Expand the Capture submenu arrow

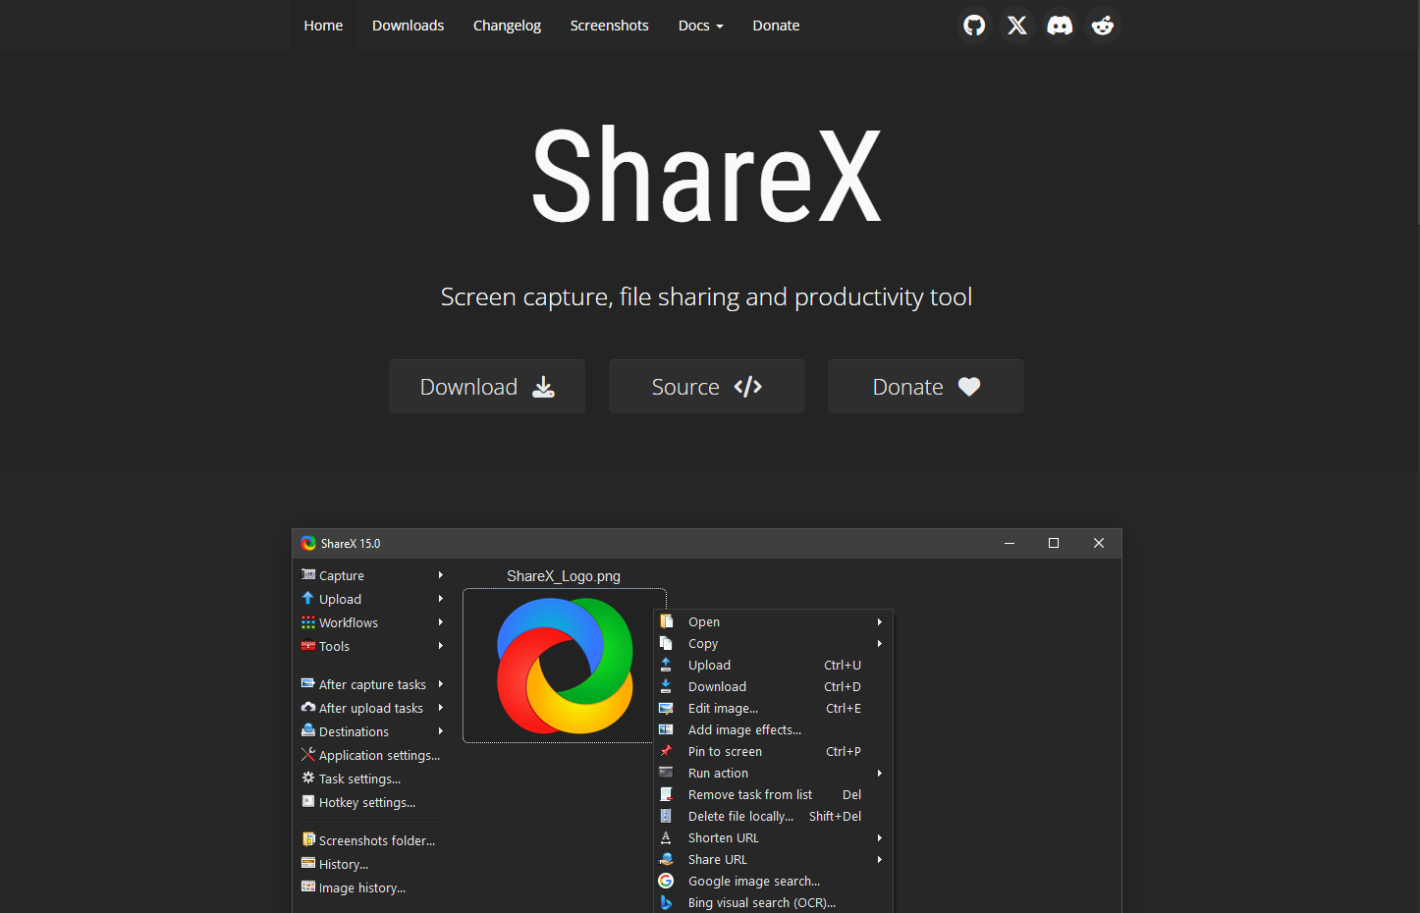tap(441, 575)
